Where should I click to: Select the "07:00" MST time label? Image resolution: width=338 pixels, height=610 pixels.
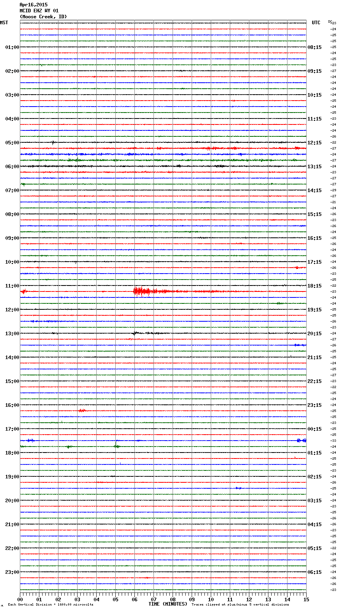(x=12, y=190)
